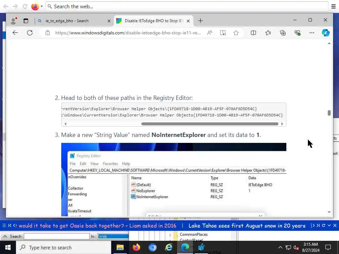Open File Explorer from taskbar

coord(120,247)
